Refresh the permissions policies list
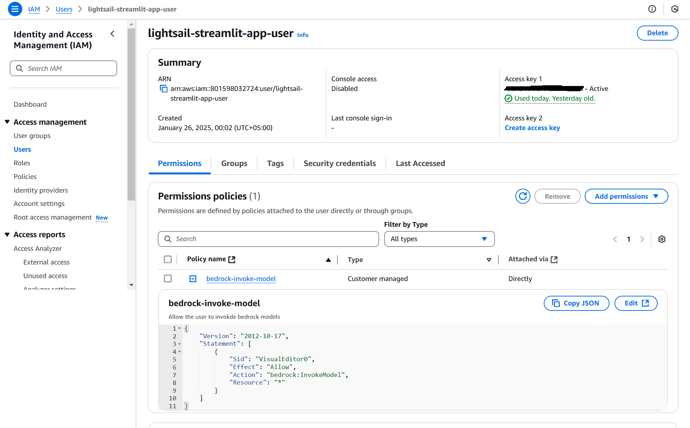Viewport: 690px width, 428px height. [523, 196]
